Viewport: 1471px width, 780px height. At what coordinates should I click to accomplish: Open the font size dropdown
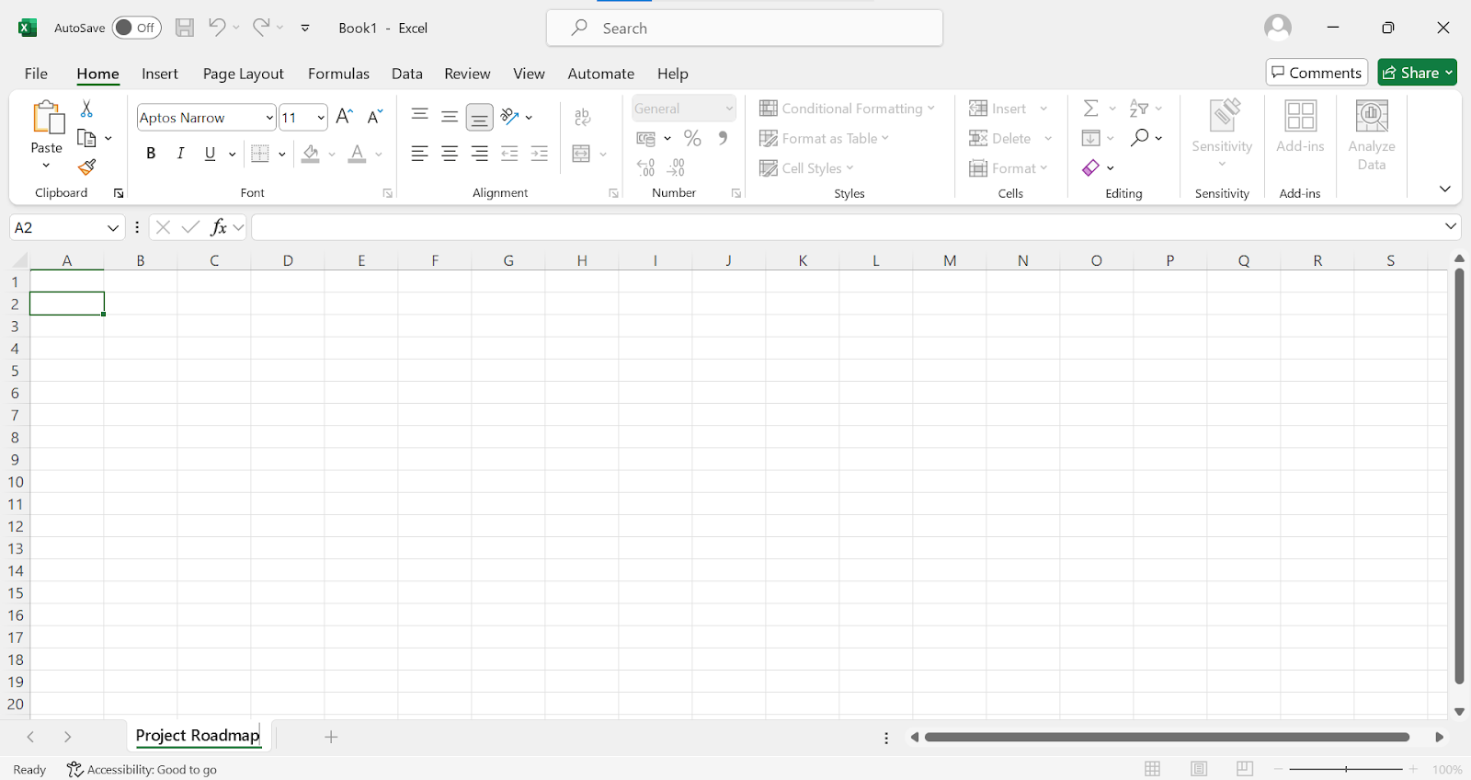coord(321,118)
